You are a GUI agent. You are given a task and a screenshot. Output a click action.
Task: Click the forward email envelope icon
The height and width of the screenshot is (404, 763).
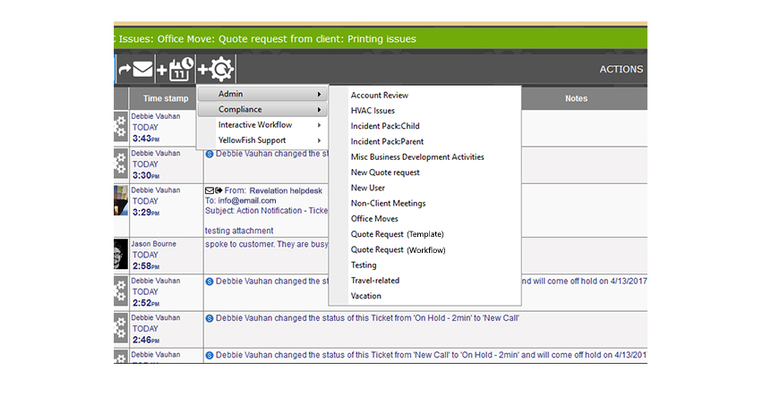click(x=136, y=70)
